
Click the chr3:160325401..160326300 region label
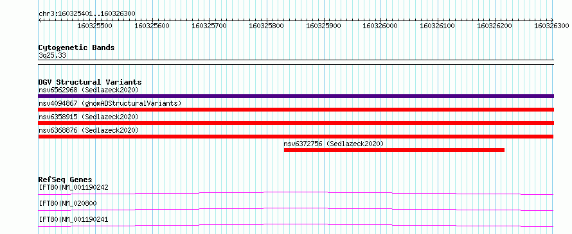(x=87, y=13)
